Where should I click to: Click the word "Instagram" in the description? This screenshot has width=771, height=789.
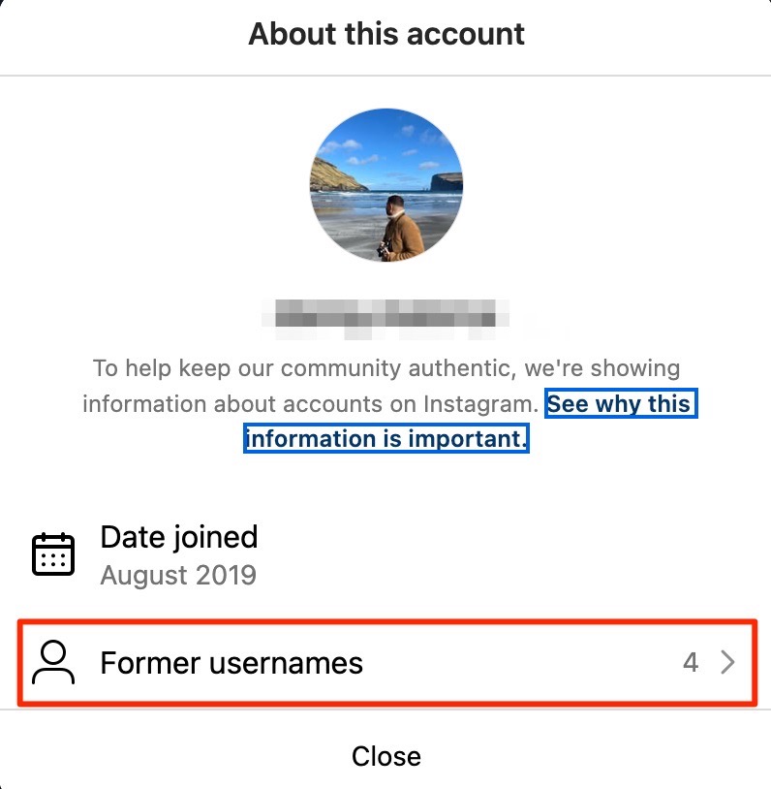(x=476, y=403)
